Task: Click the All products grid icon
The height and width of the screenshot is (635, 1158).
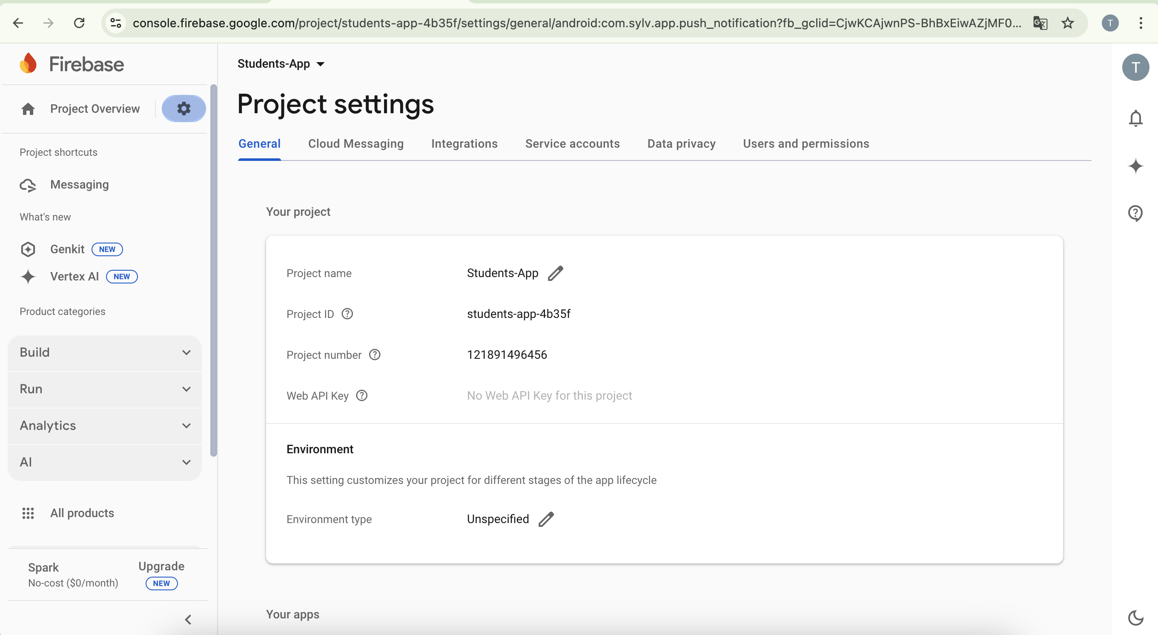Action: 28,513
